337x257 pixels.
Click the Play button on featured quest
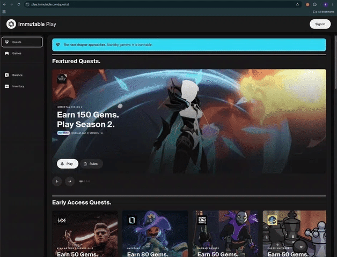(68, 164)
